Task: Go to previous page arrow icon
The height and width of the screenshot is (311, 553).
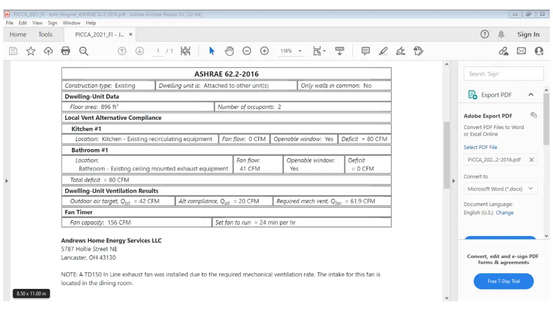Action: 122,51
